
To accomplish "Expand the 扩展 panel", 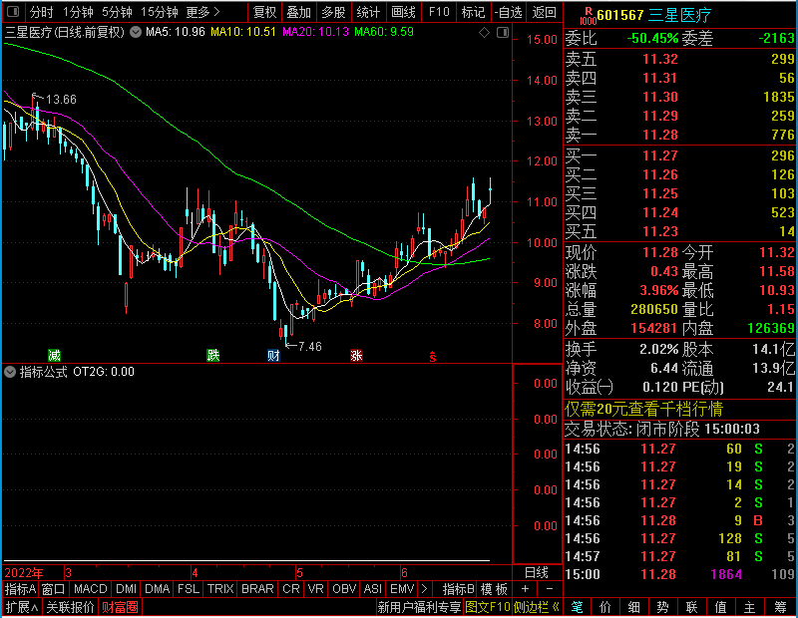I will click(22, 607).
